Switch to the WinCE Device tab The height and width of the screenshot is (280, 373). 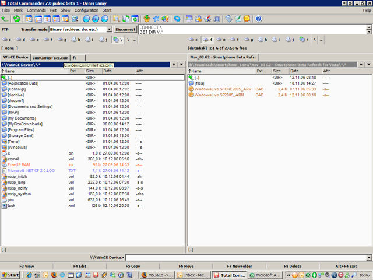point(16,57)
